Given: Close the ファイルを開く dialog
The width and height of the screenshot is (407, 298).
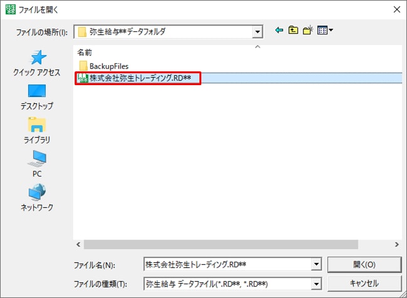Looking at the screenshot, I should pyautogui.click(x=396, y=9).
